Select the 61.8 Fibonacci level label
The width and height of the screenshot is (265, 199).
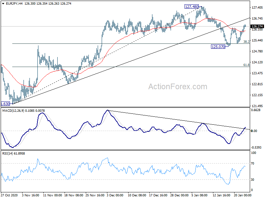(x=246, y=65)
